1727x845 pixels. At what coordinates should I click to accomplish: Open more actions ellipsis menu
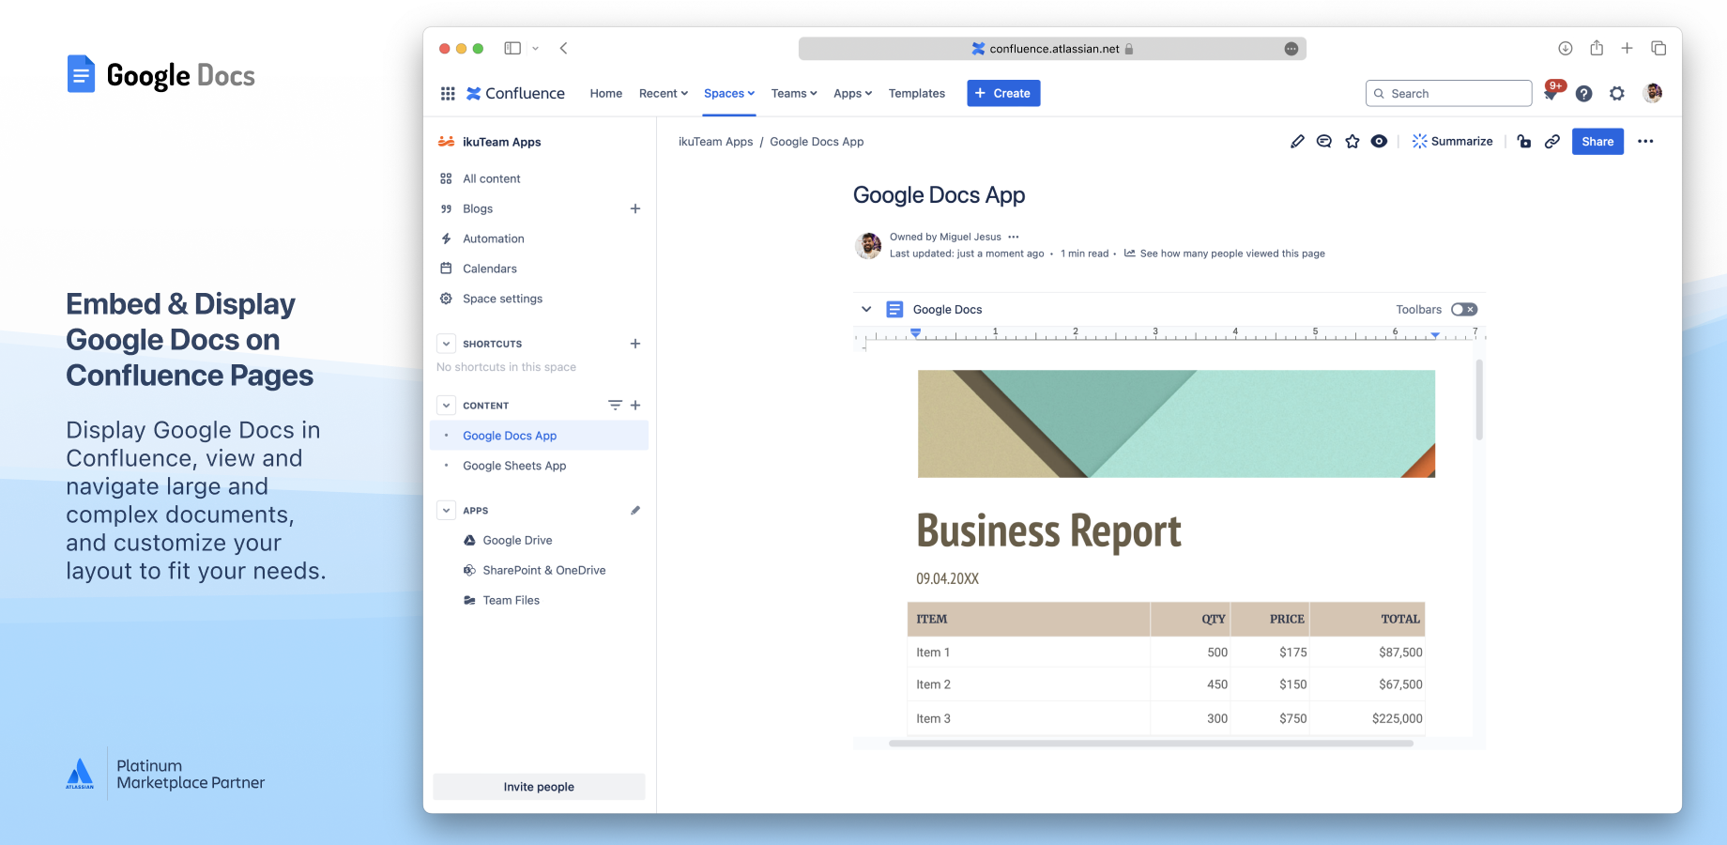pos(1645,142)
